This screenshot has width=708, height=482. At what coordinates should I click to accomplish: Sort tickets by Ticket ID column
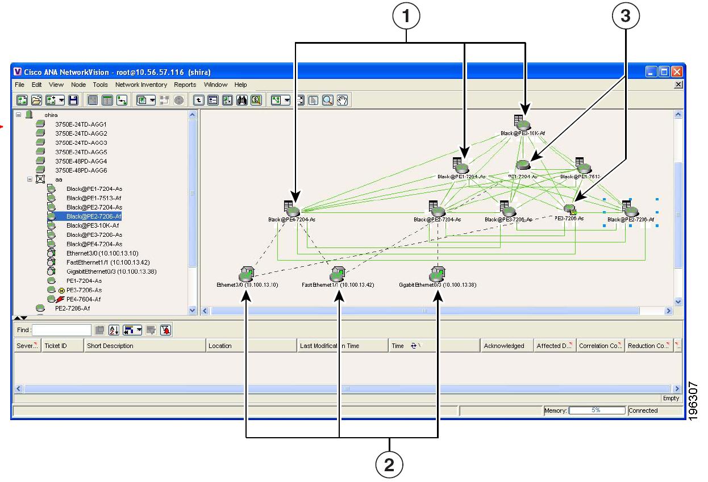(x=62, y=346)
